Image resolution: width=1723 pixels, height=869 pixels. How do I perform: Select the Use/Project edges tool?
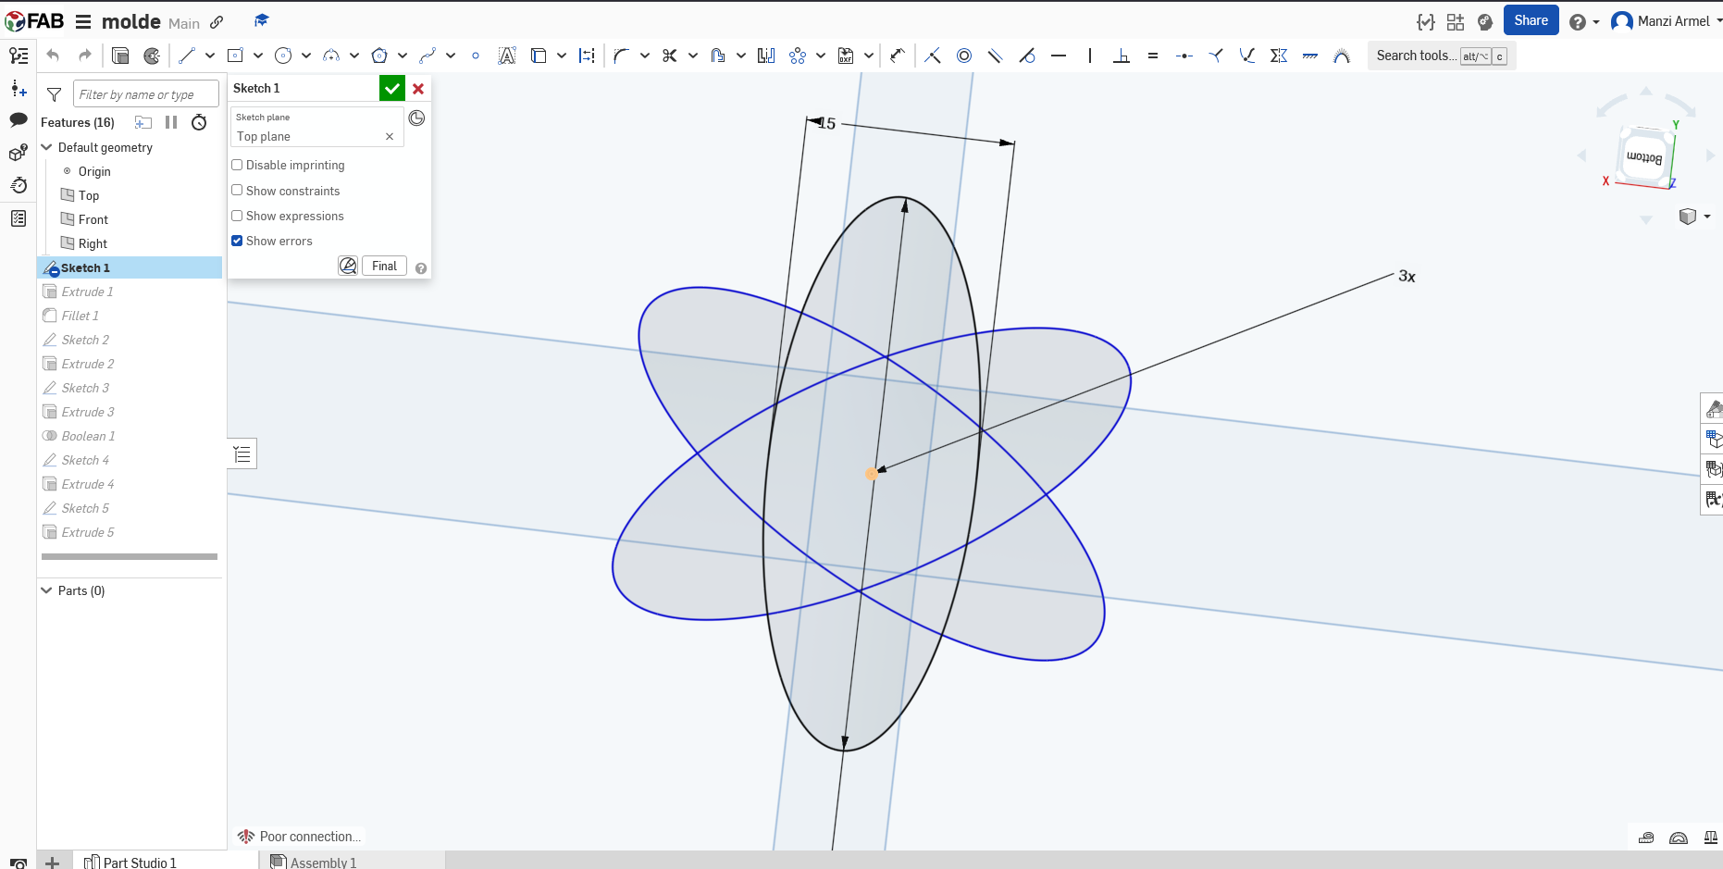tap(539, 56)
